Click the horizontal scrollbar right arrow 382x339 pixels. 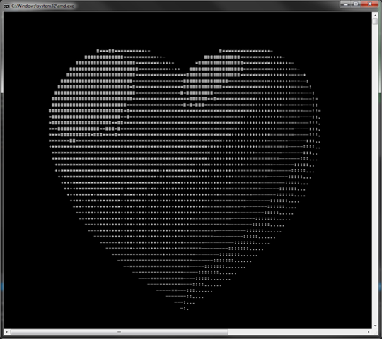pos(369,332)
